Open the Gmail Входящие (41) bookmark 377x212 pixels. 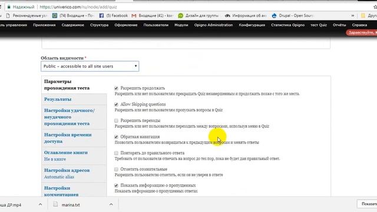pos(153,16)
